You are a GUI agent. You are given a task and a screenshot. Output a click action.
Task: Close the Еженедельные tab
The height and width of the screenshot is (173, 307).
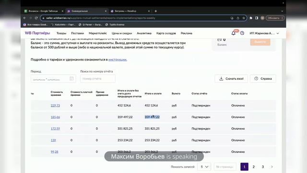pyautogui.click(x=106, y=11)
